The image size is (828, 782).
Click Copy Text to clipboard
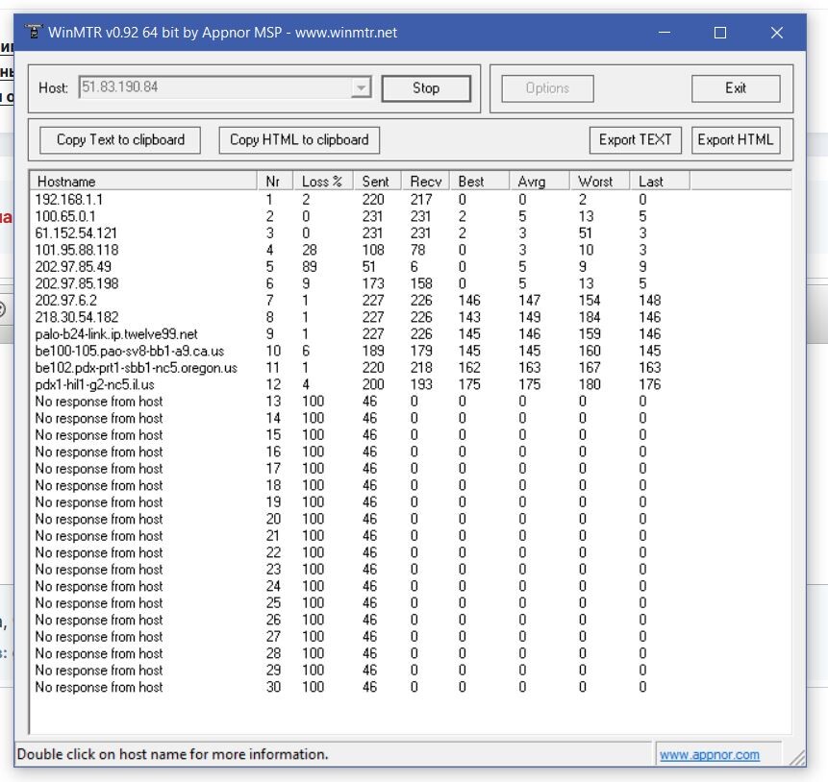point(120,140)
